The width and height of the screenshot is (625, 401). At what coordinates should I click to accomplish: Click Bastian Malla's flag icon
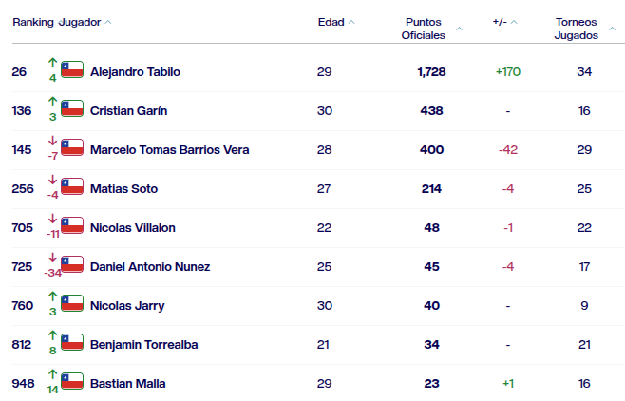pos(72,381)
